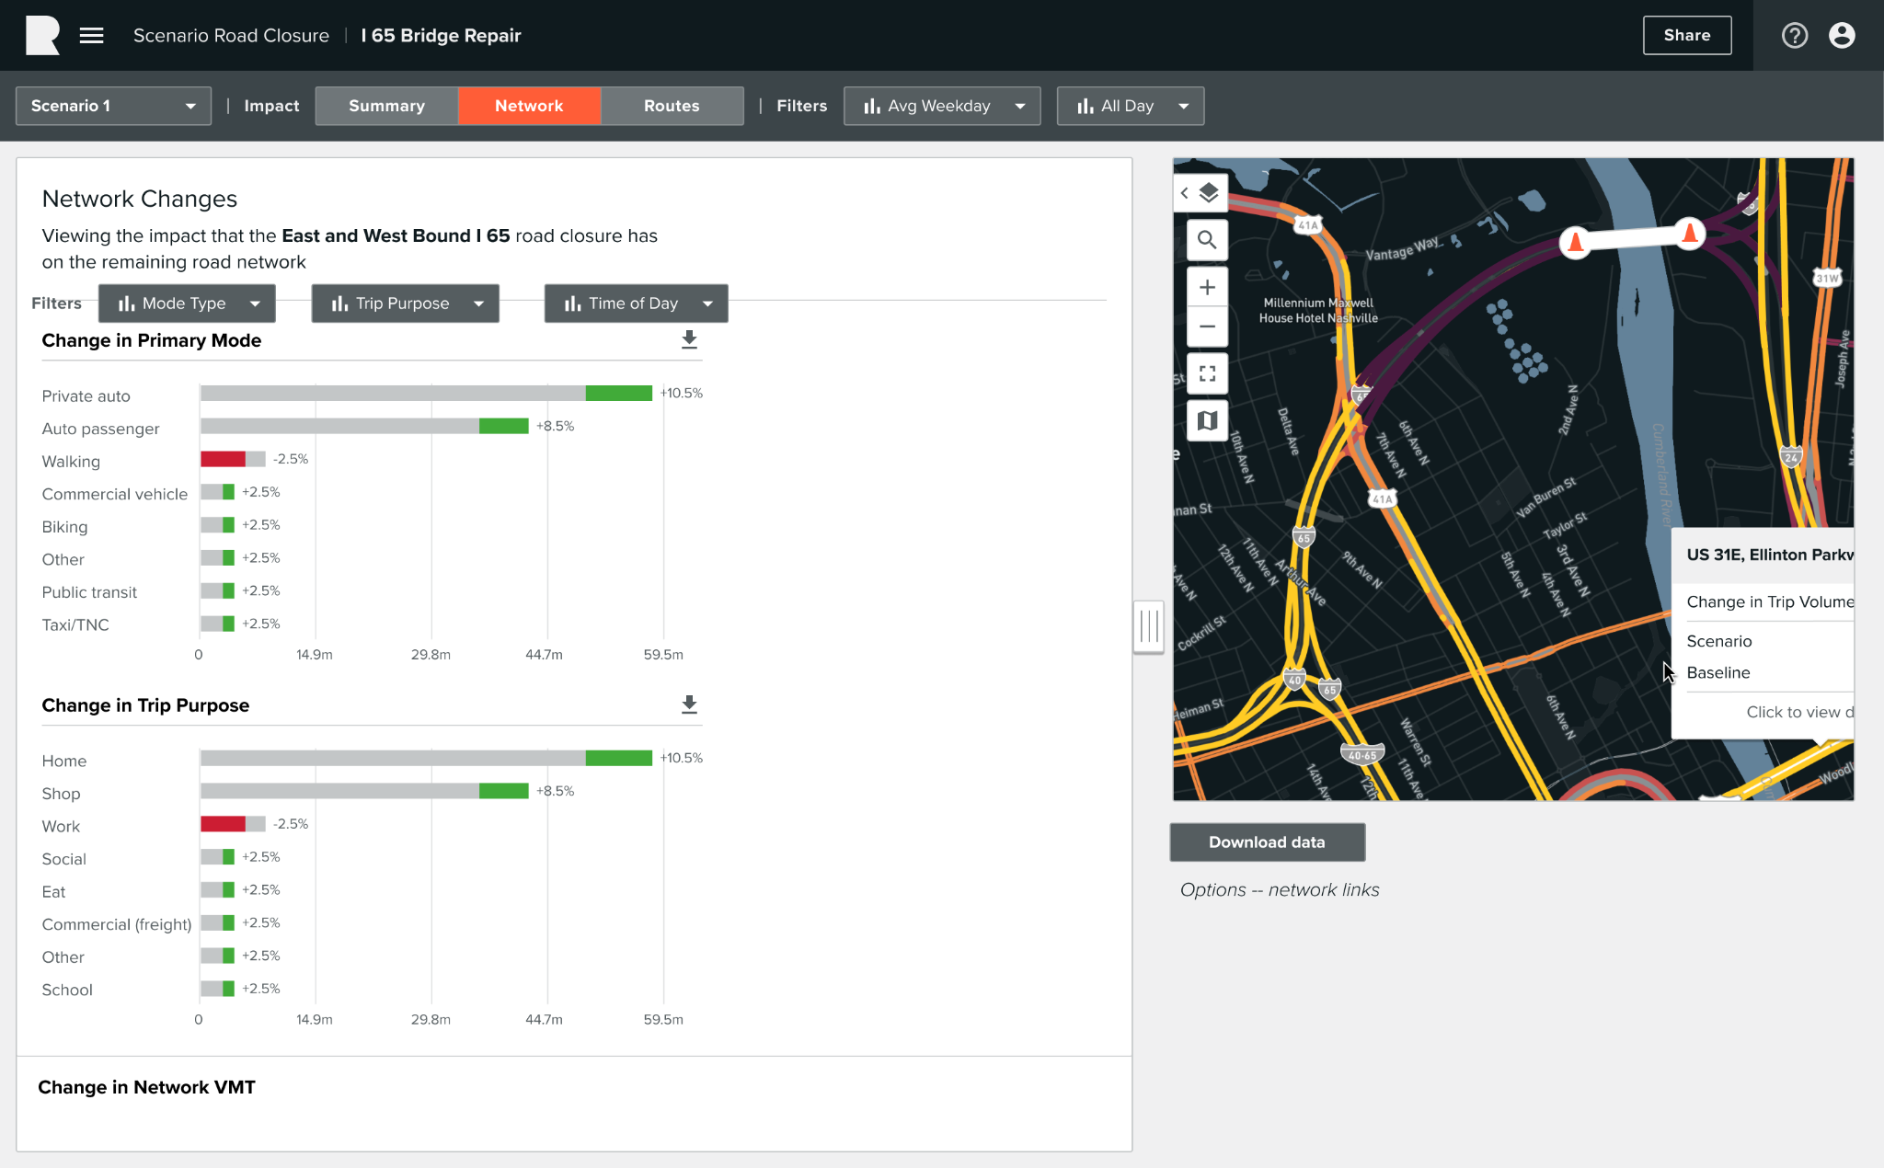Expand the Scenario 1 dropdown
Screen dimensions: 1884x1168
coord(113,106)
